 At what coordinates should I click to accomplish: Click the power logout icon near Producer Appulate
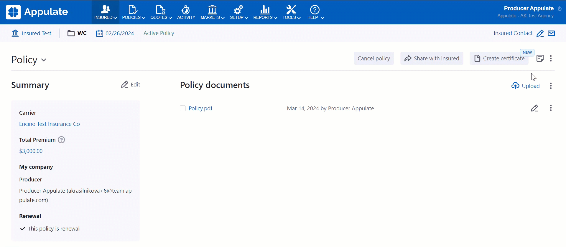pos(560,9)
